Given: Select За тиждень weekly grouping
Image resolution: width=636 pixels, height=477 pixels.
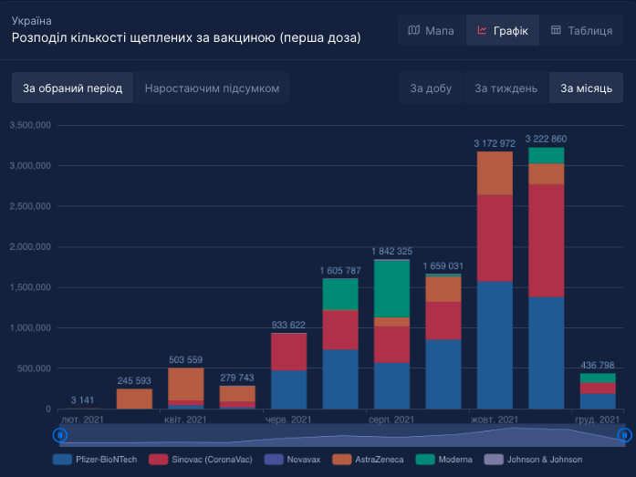Looking at the screenshot, I should (x=499, y=88).
